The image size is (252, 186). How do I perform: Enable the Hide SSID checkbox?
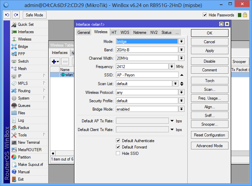coord(118,153)
